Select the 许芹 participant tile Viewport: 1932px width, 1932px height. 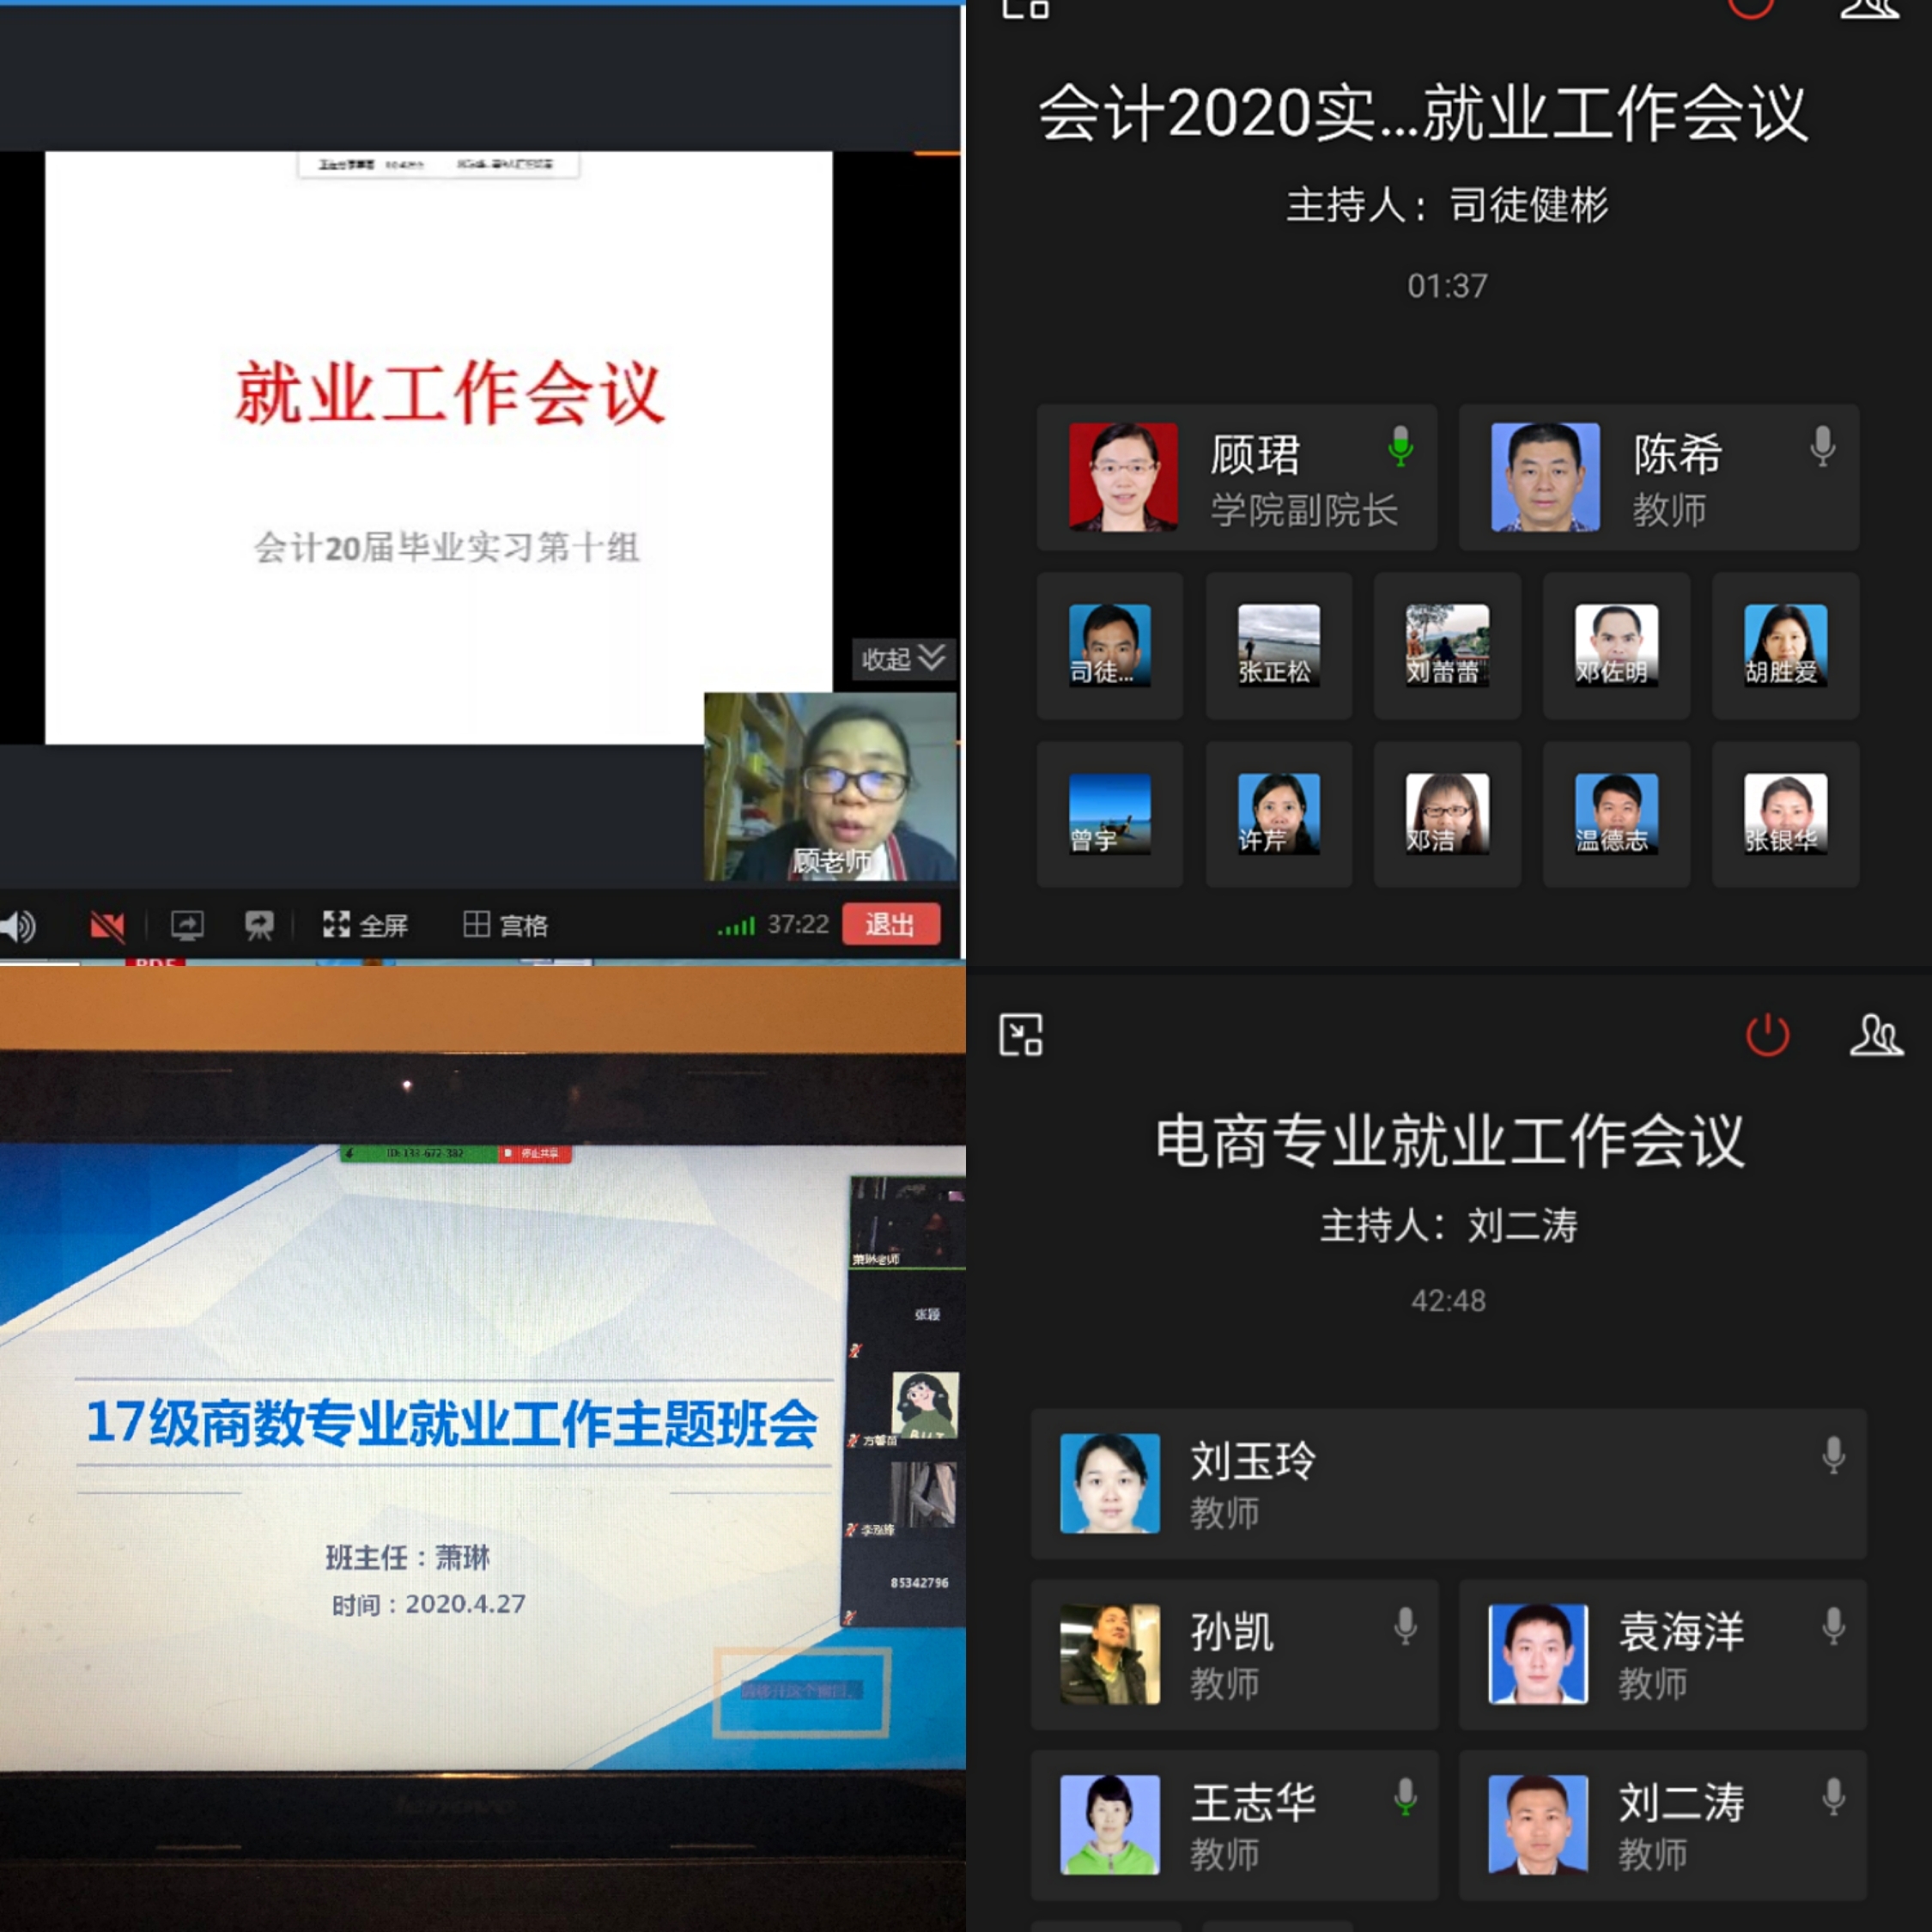coord(1279,814)
